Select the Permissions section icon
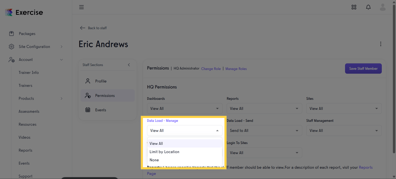The width and height of the screenshot is (396, 179). (x=88, y=95)
